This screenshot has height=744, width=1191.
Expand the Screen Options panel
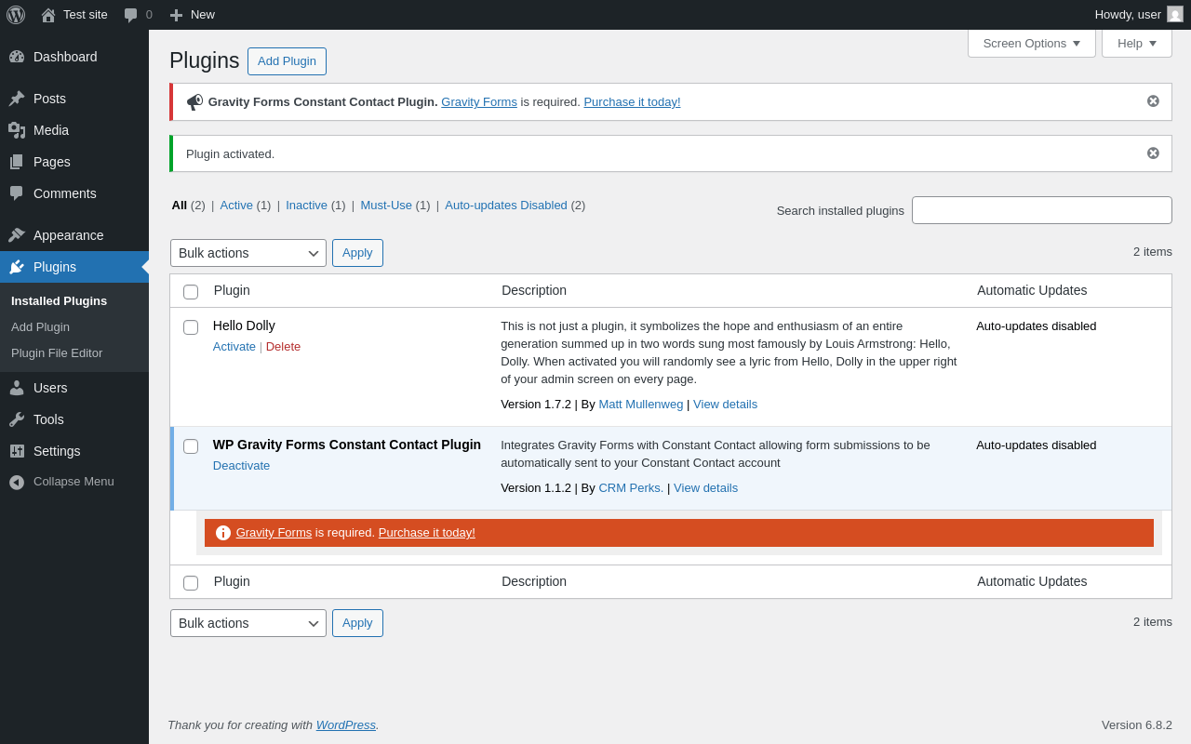(x=1032, y=43)
